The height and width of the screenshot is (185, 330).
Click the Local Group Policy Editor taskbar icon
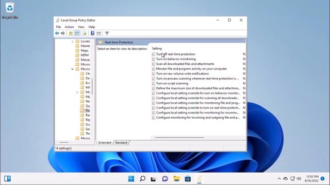199,179
